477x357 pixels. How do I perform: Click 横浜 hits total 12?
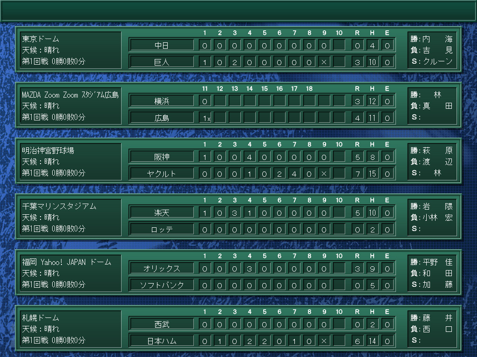(x=372, y=101)
